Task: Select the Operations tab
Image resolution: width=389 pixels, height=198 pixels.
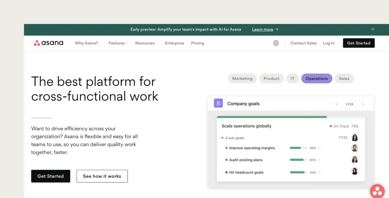Action: [x=317, y=79]
